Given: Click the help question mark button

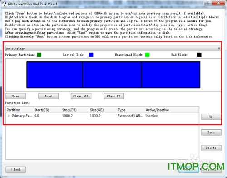Looking at the screenshot, I should 208,3.
